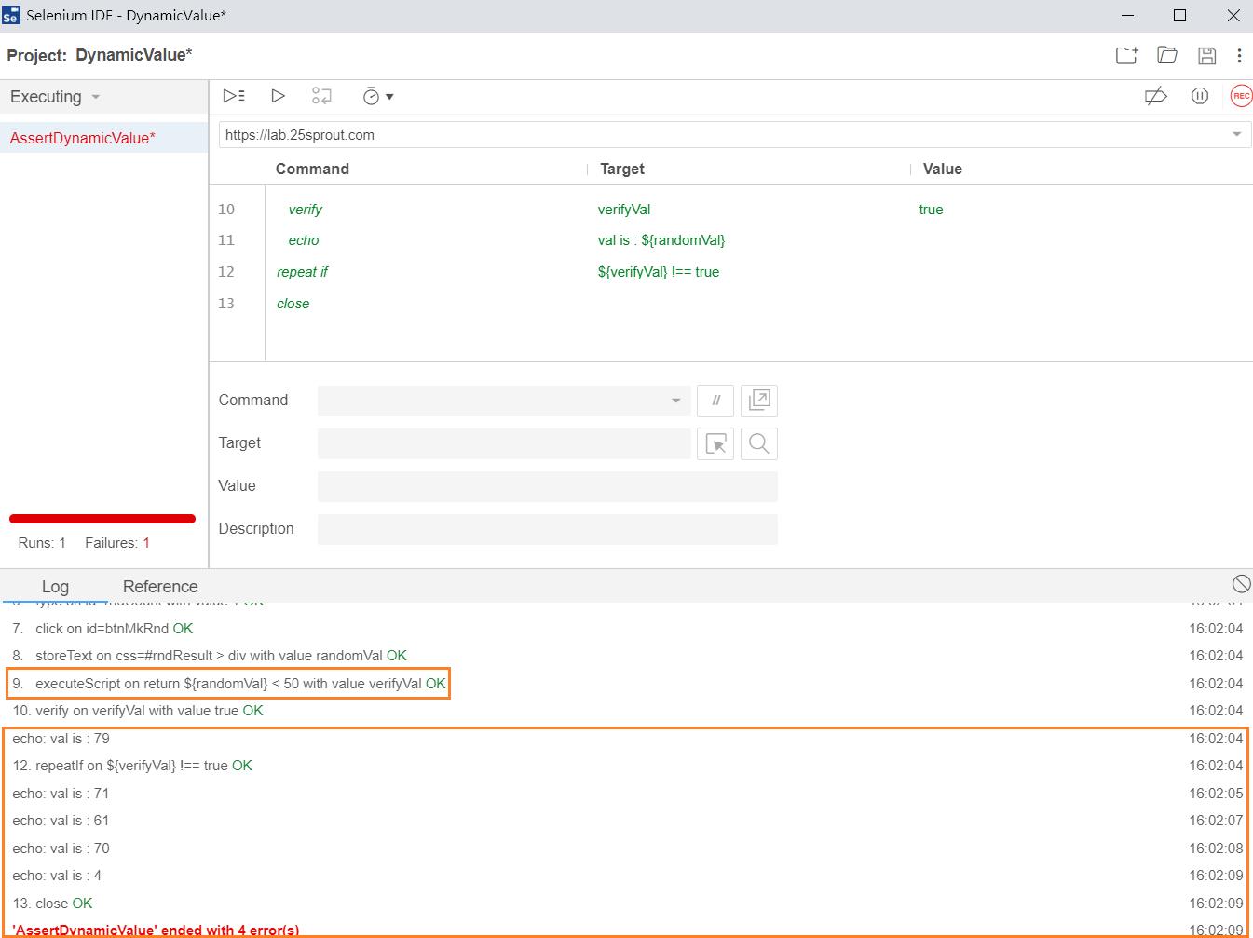Click log line echo: val is : 70

(61, 849)
